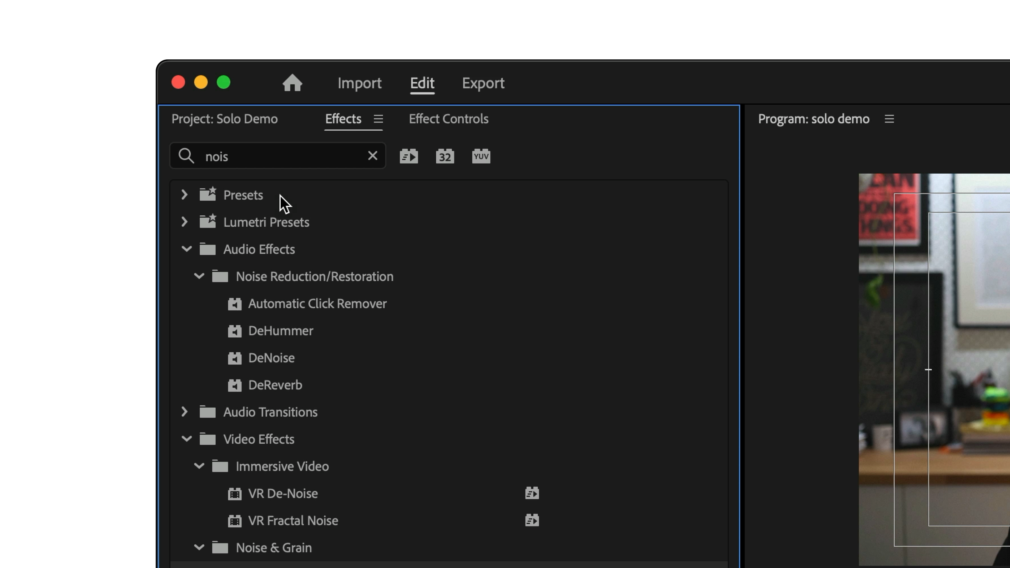Click the effect icon beside DeHummer
The width and height of the screenshot is (1010, 568).
tap(235, 331)
